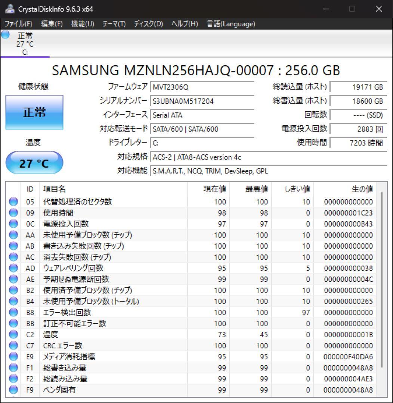Viewport: 393px width, 403px height.
Task: Open the 言語(Language) menu
Action: pyautogui.click(x=230, y=24)
